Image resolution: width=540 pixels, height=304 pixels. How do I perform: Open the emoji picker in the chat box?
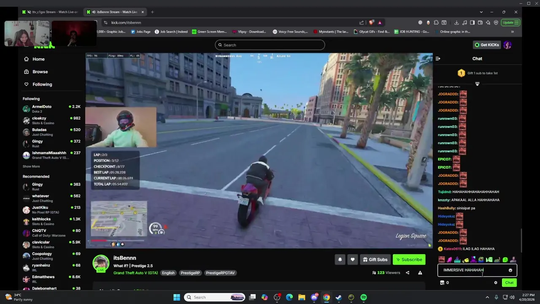coord(510,270)
